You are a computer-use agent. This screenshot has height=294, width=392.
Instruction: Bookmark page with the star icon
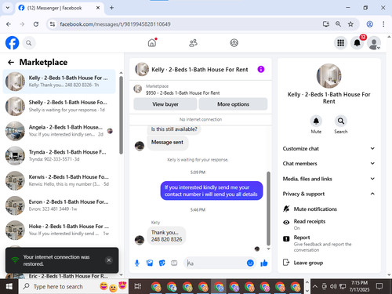point(350,24)
